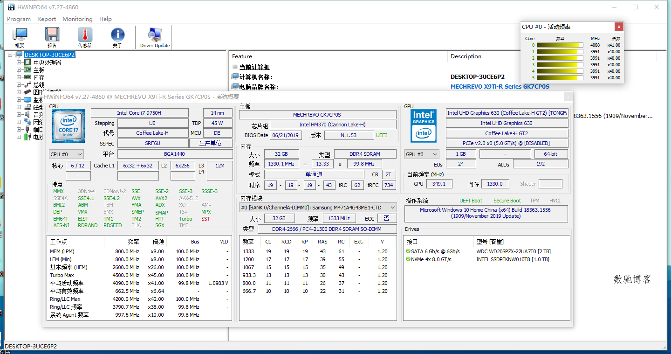Click the MECHREVO X9Ti-R Series GK7CP0S link
The height and width of the screenshot is (354, 671).
(x=500, y=87)
